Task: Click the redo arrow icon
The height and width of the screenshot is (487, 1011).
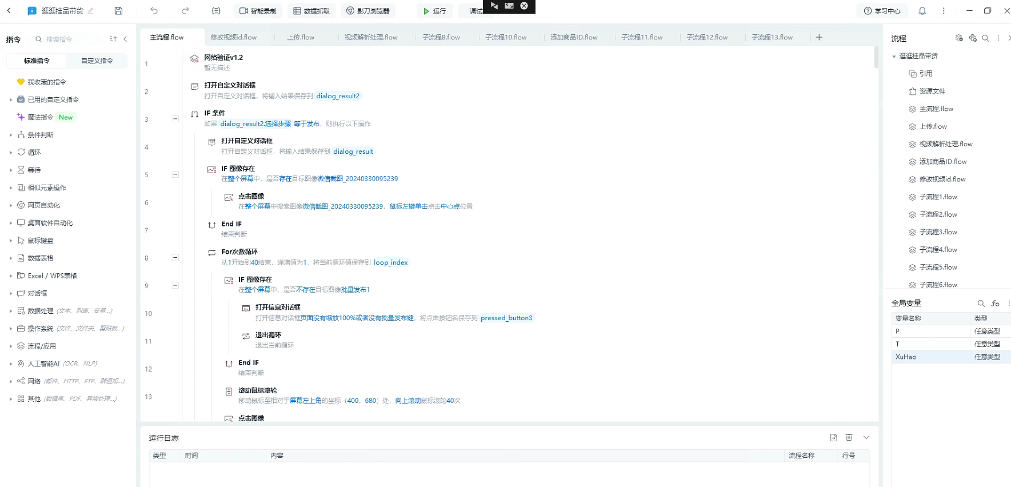Action: 185,11
